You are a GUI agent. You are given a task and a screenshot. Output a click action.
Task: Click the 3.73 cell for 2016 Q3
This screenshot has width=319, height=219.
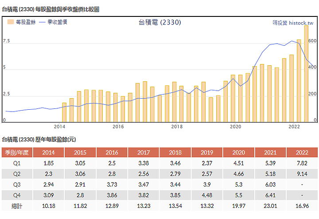[x=112, y=184]
